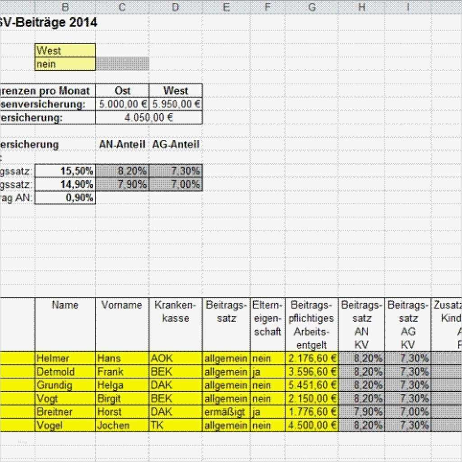This screenshot has width=462, height=462.
Task: Select the yellow 'nein' input cell under West
Action: [65, 64]
